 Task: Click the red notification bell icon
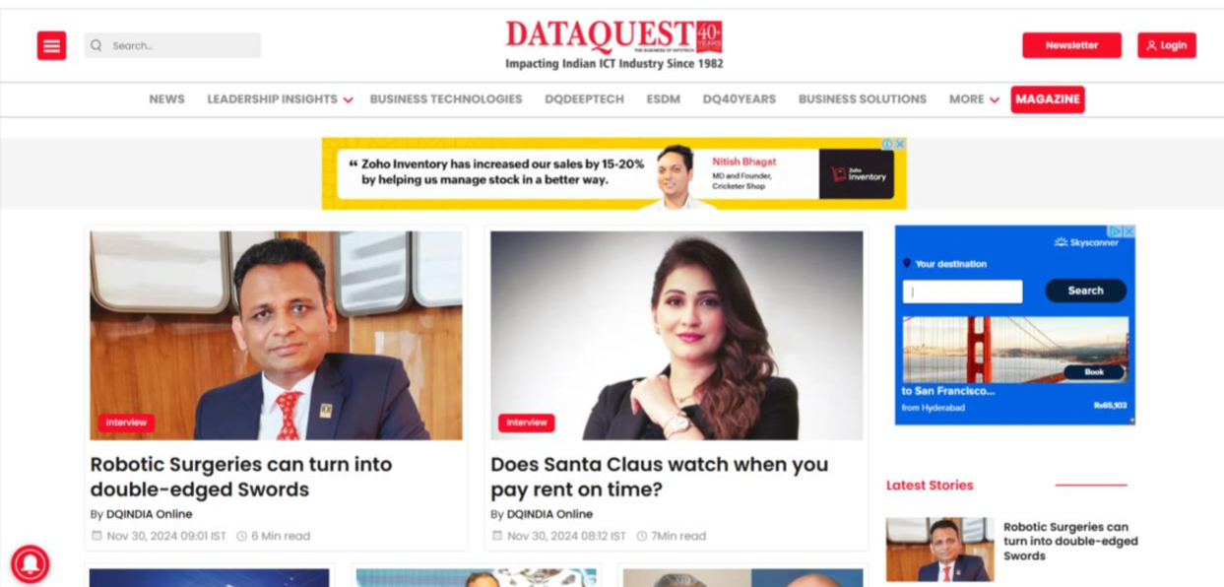coord(30,564)
